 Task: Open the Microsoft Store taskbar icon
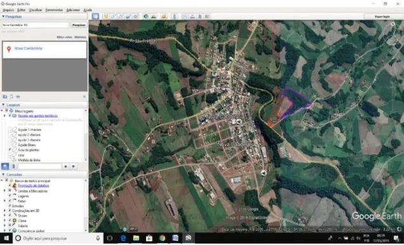[149, 238]
